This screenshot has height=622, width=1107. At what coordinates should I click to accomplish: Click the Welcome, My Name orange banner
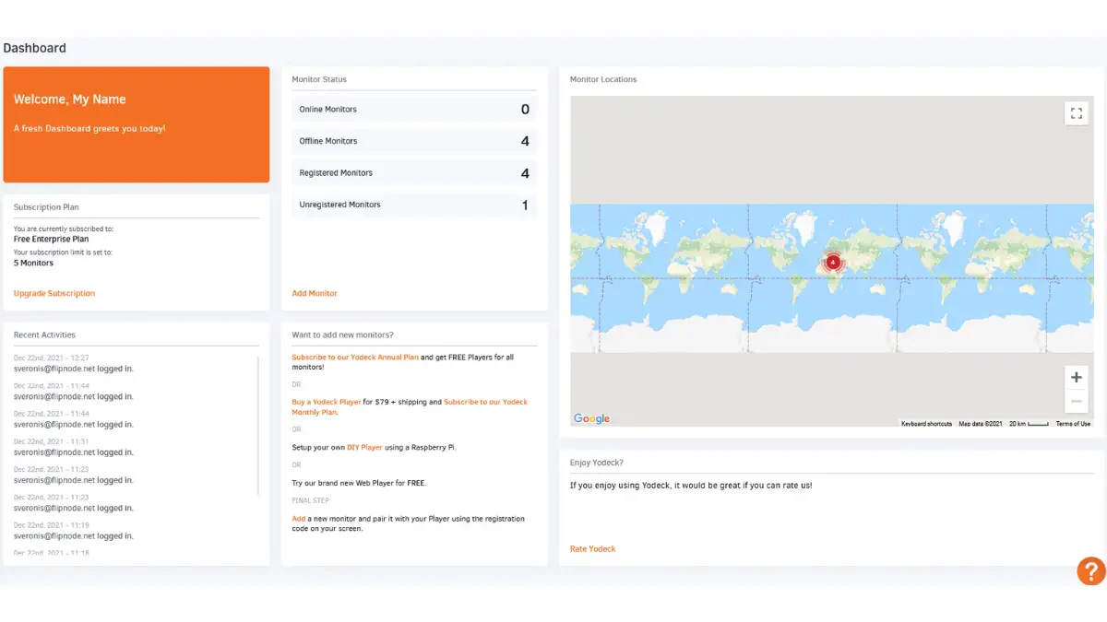pyautogui.click(x=137, y=124)
